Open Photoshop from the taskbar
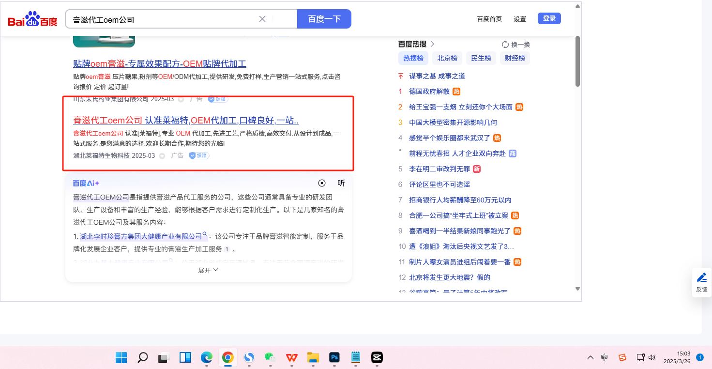The height and width of the screenshot is (369, 712). pos(334,357)
